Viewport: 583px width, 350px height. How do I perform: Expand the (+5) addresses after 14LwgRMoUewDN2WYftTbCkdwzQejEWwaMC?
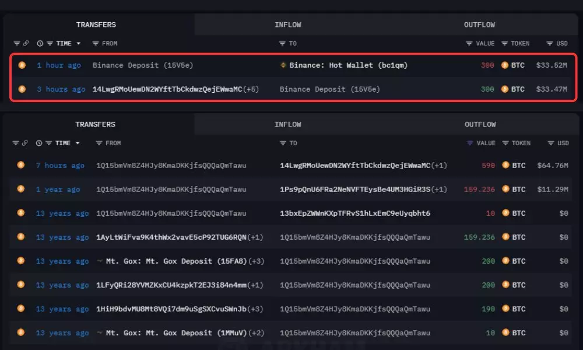pos(251,89)
